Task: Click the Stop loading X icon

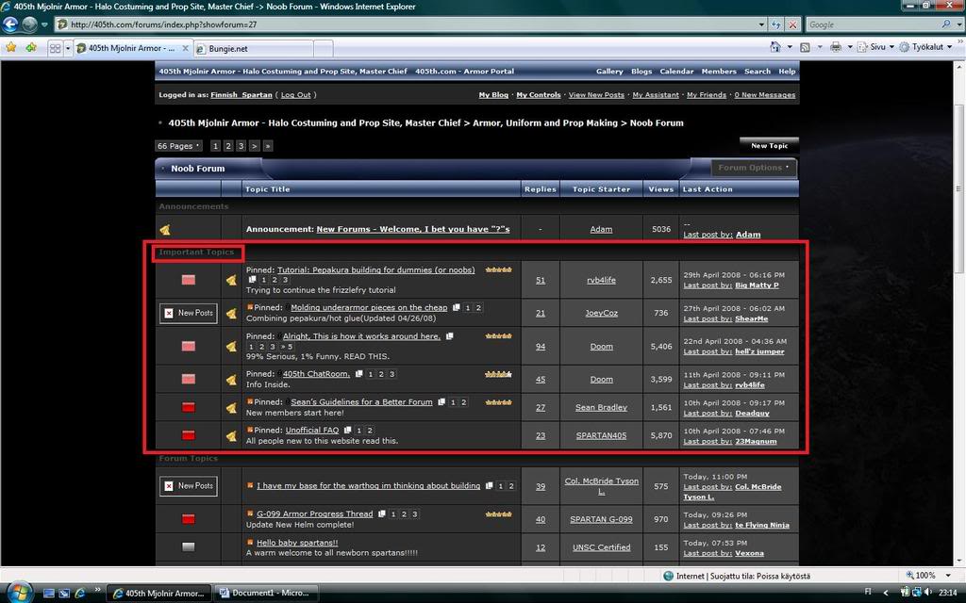Action: click(x=792, y=24)
